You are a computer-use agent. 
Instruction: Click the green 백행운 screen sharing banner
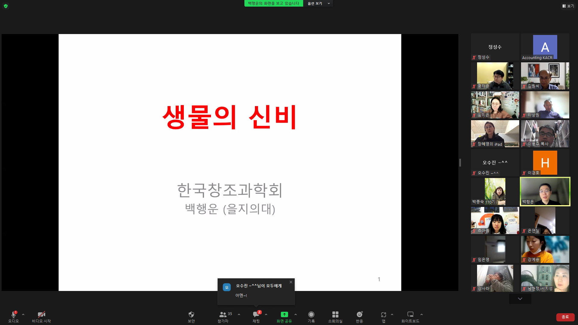(x=274, y=3)
